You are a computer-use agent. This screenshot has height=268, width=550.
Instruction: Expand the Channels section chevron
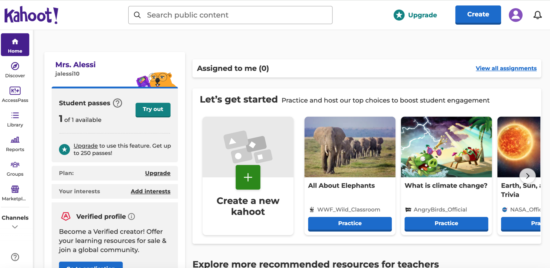[x=15, y=227]
